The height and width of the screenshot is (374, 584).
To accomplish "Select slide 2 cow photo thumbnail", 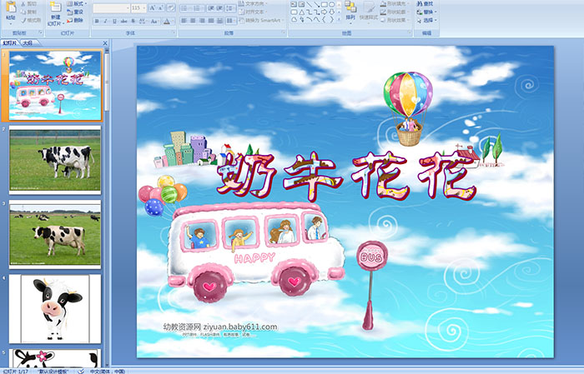I will coord(55,160).
